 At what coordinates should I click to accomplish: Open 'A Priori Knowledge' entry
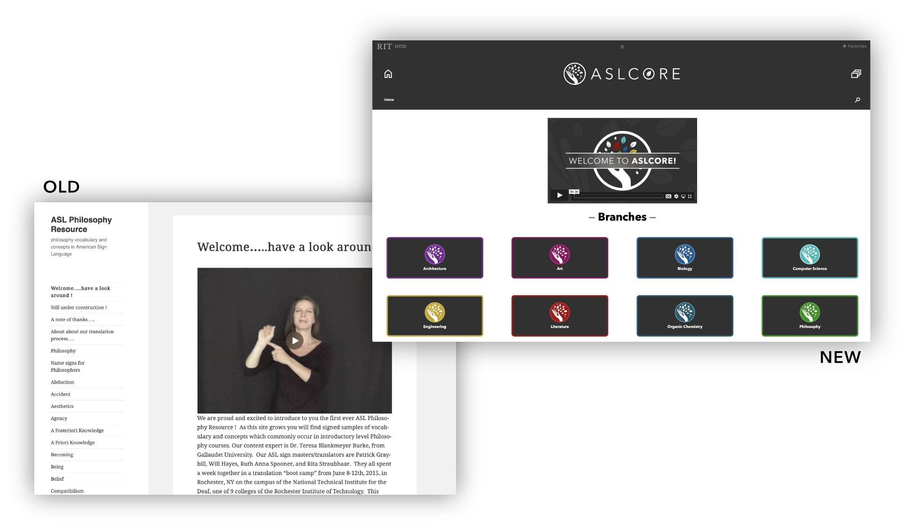pyautogui.click(x=73, y=443)
